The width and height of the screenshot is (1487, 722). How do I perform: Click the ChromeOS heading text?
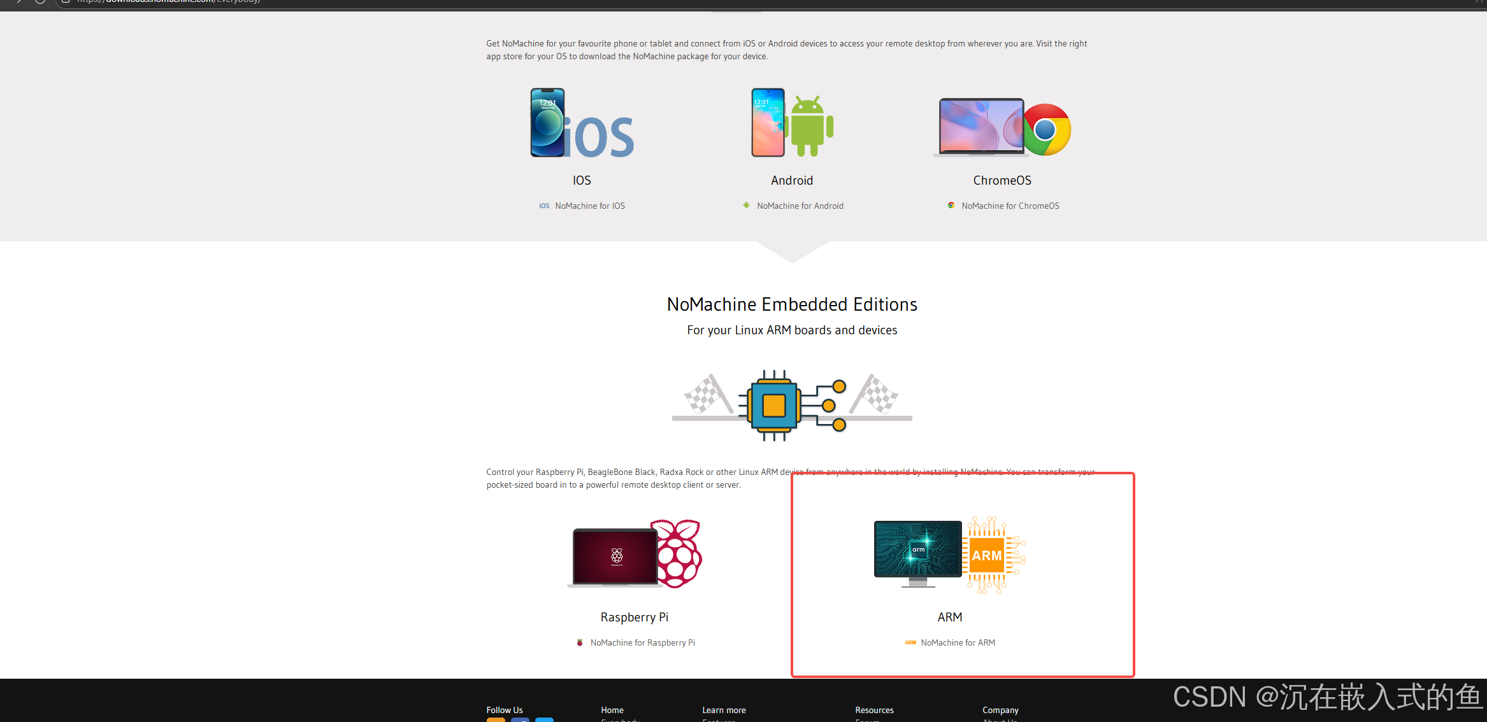point(1002,180)
